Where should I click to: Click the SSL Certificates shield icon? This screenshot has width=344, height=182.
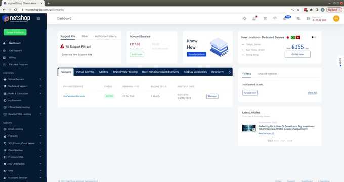[x=5, y=164]
